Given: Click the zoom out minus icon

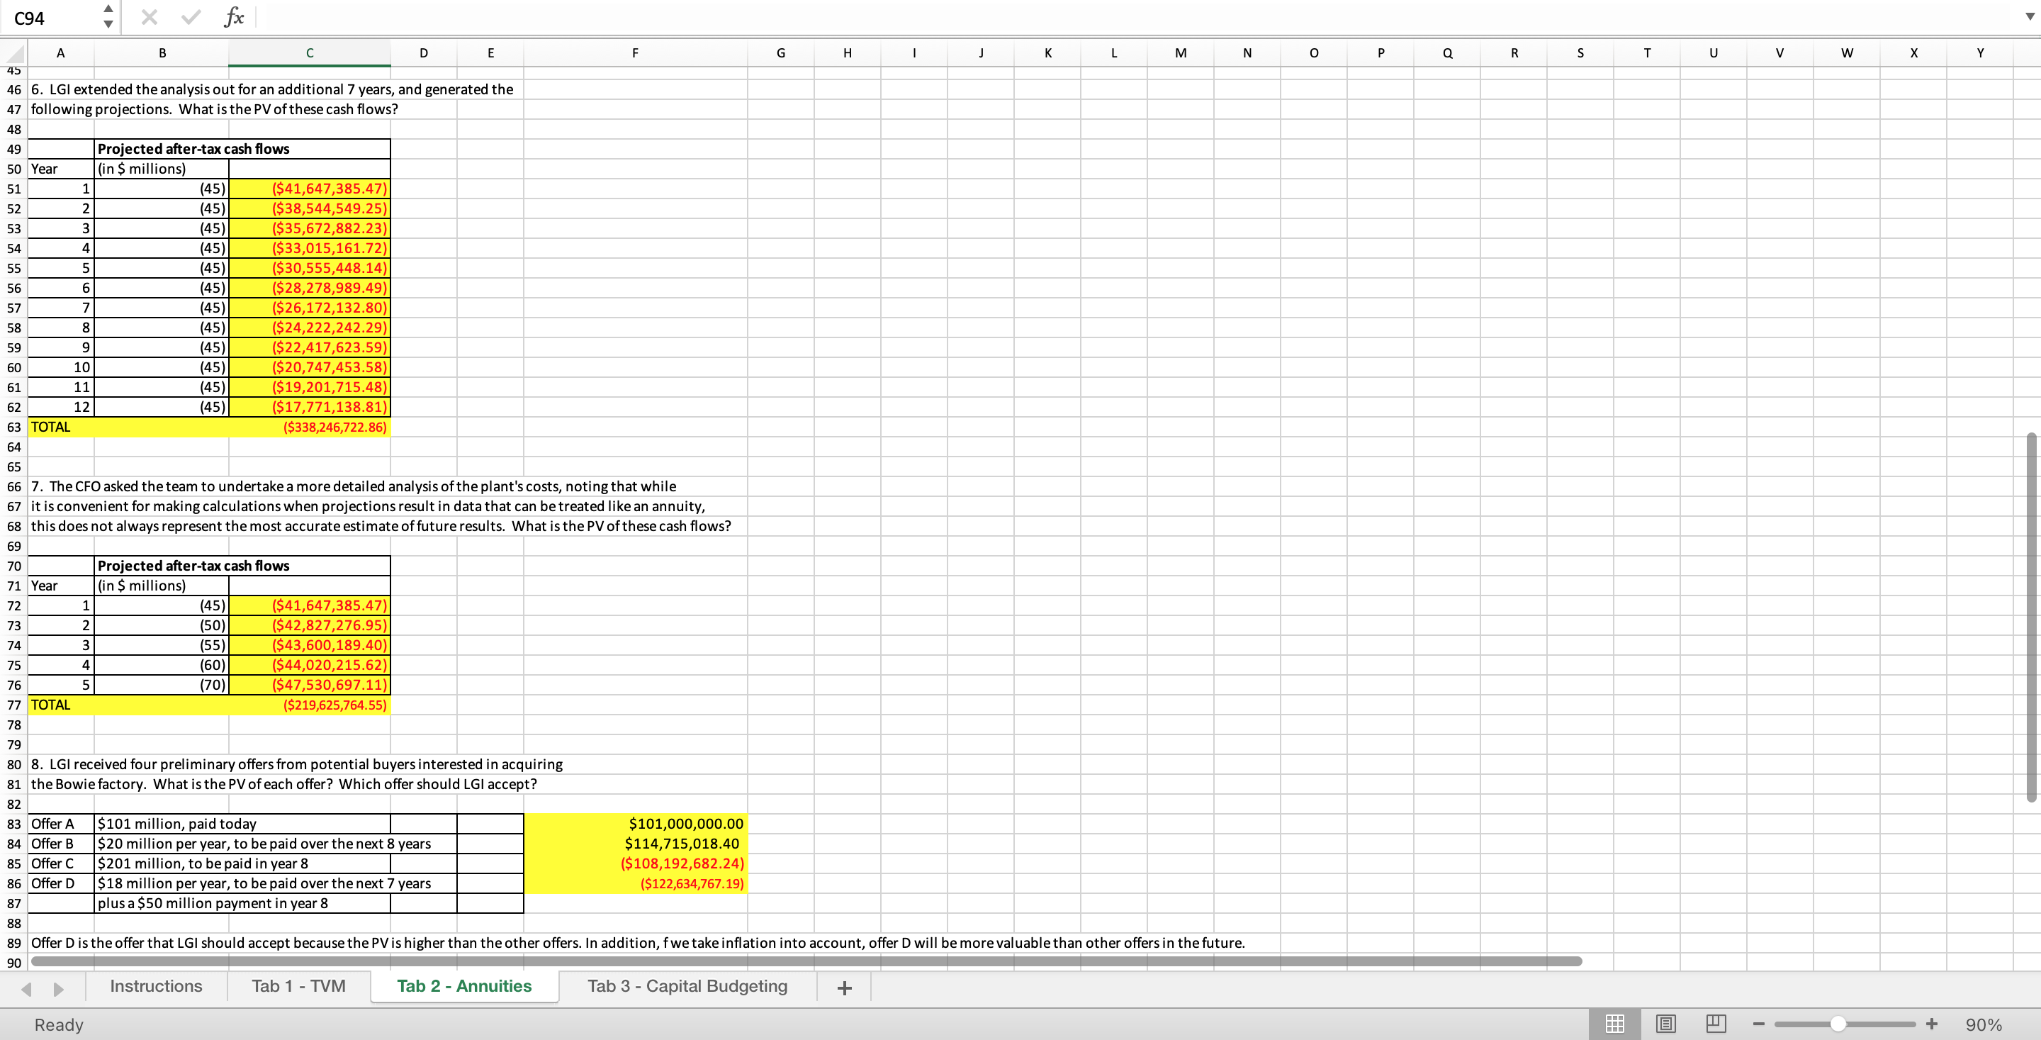Looking at the screenshot, I should (1758, 1024).
